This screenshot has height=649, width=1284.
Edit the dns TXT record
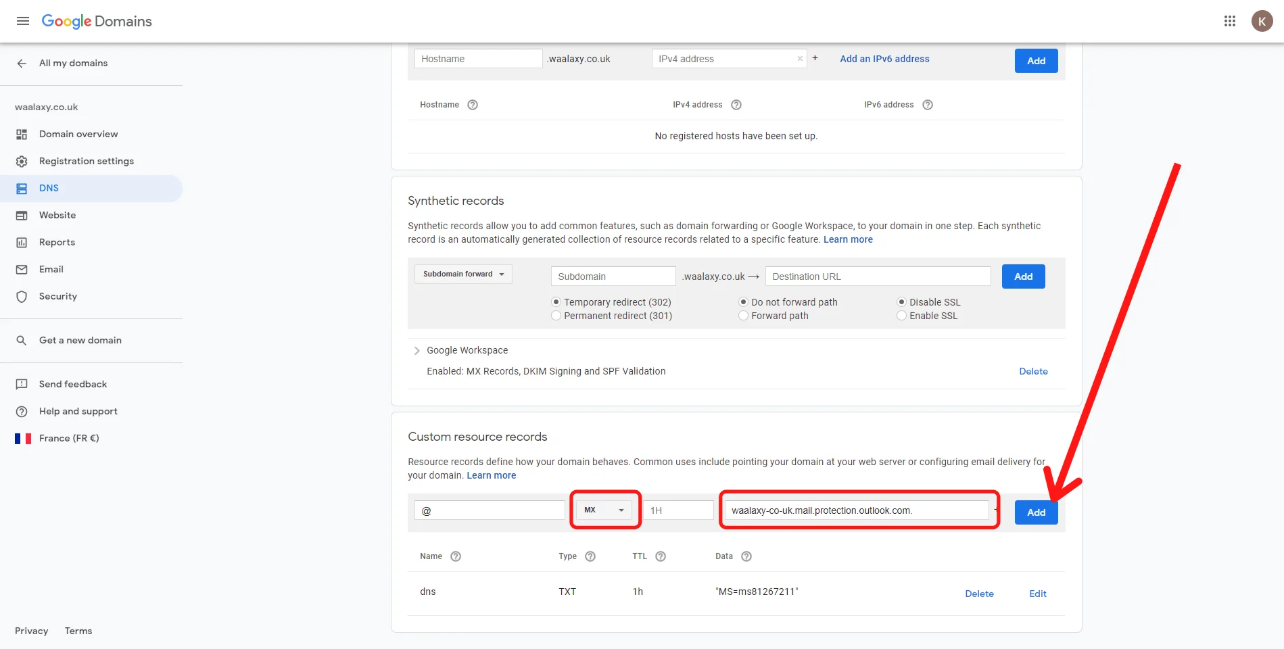click(1038, 594)
